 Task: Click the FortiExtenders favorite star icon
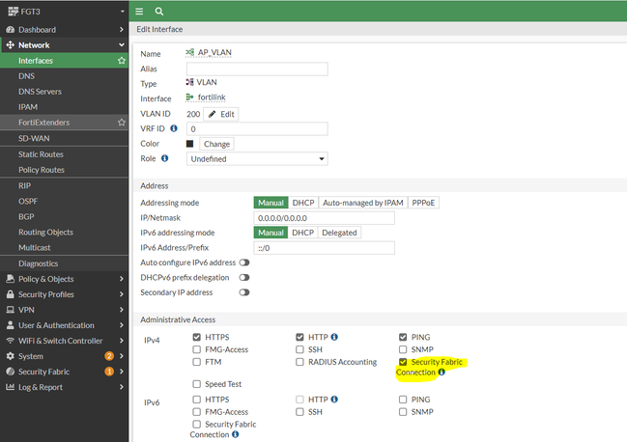[x=122, y=123]
